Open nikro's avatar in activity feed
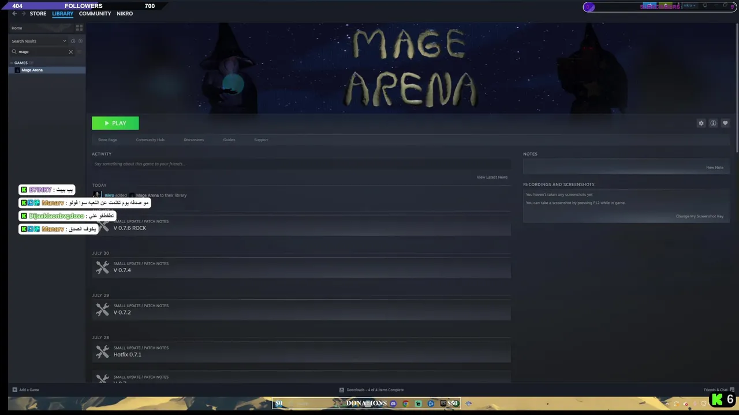The width and height of the screenshot is (739, 415). [x=96, y=195]
